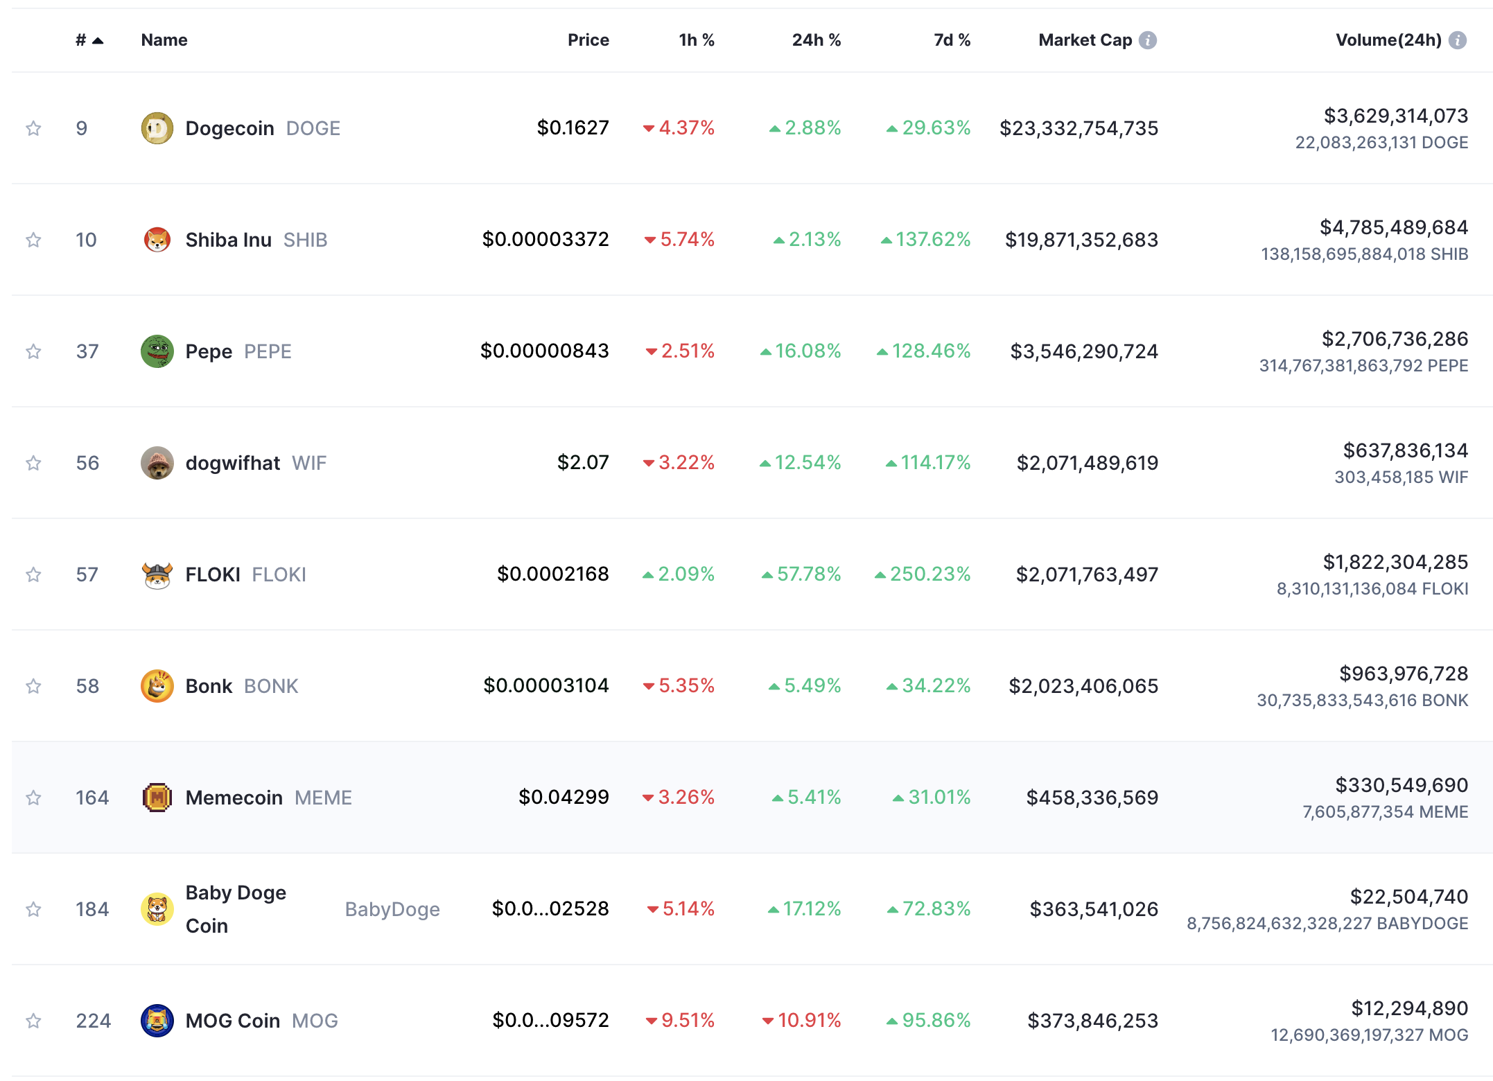Click the BabyDoge ticker symbol
The width and height of the screenshot is (1493, 1081).
(x=392, y=909)
